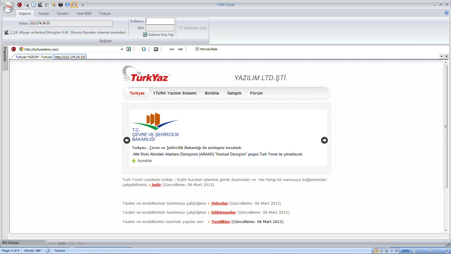This screenshot has width=451, height=254.
Task: Expand Ayrıntılar details link
Action: [142, 161]
